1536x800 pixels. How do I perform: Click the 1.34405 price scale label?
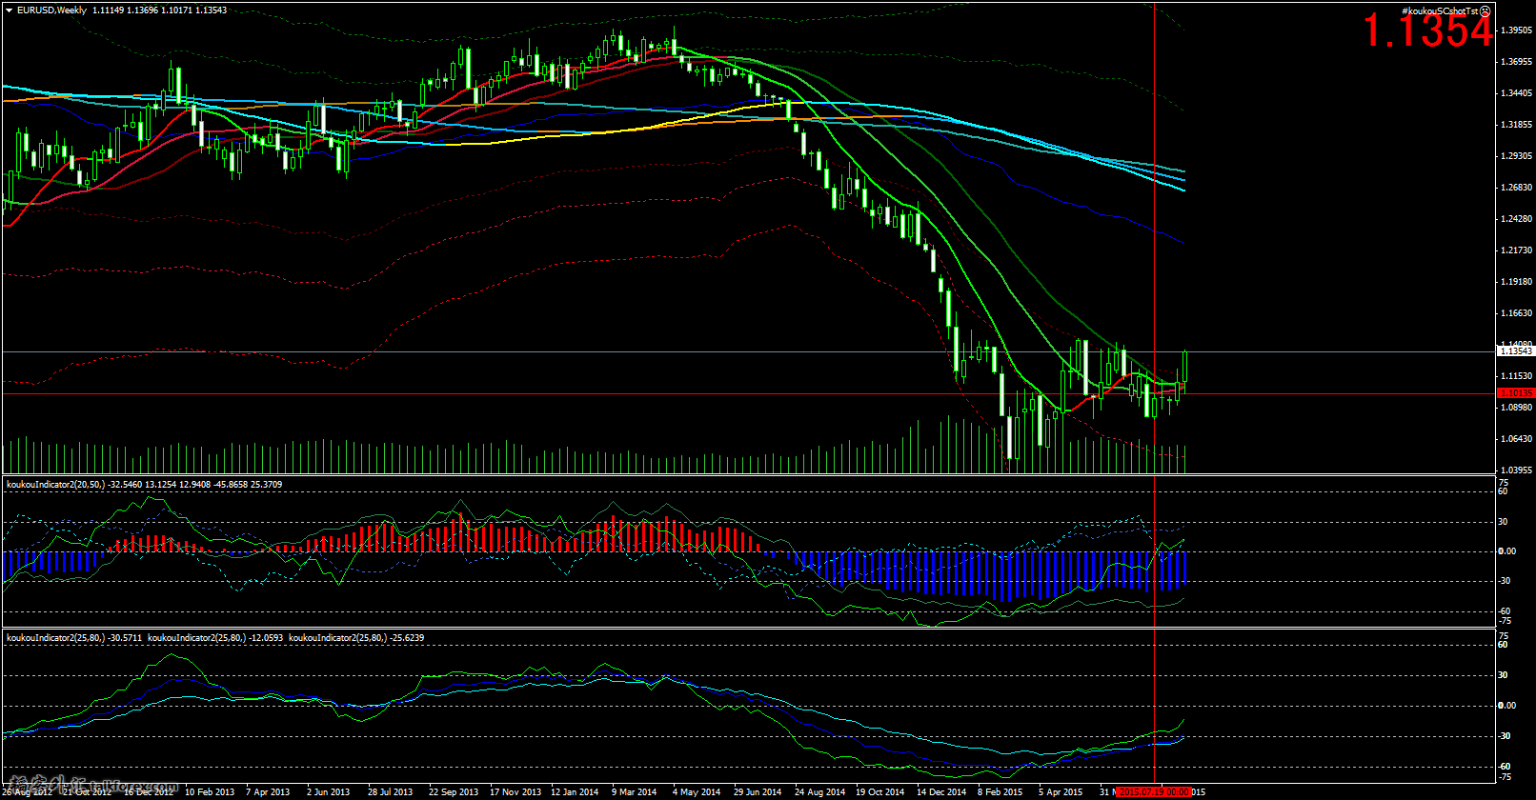[x=1516, y=93]
